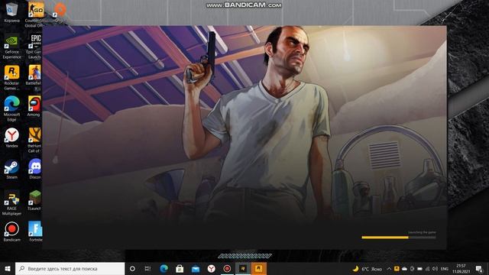Switch to Bandicam recorder in taskbar
This screenshot has width=489, height=275.
[x=227, y=268]
